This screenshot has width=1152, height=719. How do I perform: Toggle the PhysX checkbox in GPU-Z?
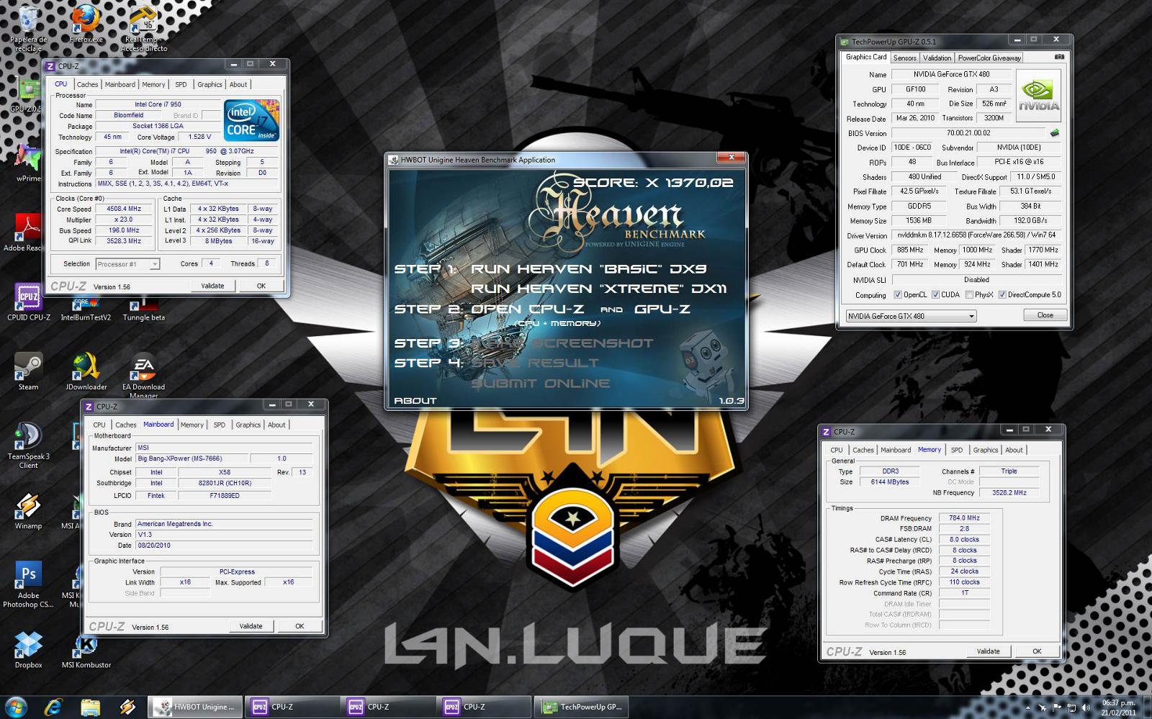click(970, 294)
